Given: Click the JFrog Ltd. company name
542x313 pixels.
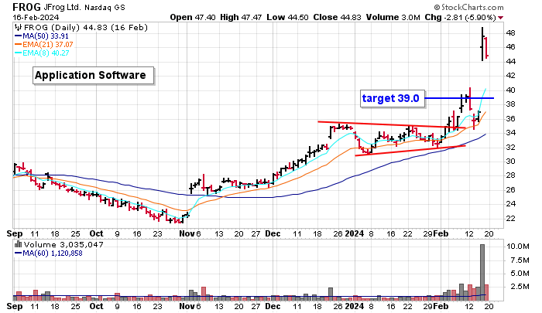Looking at the screenshot, I should pyautogui.click(x=63, y=7).
